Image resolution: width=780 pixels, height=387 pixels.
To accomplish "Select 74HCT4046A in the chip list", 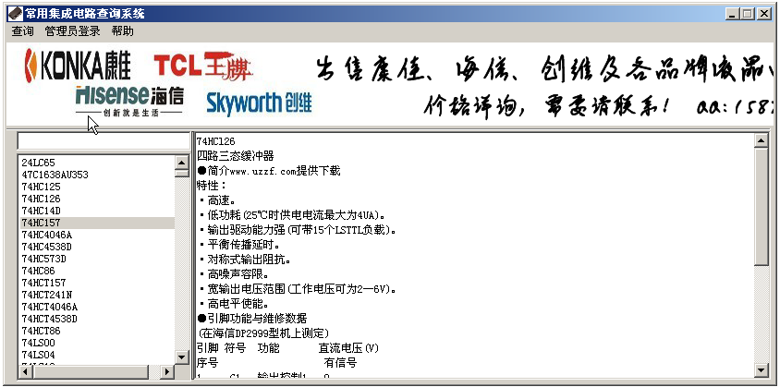I will coord(98,307).
